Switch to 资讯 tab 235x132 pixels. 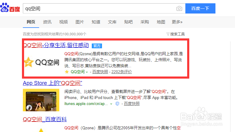tap(47, 22)
